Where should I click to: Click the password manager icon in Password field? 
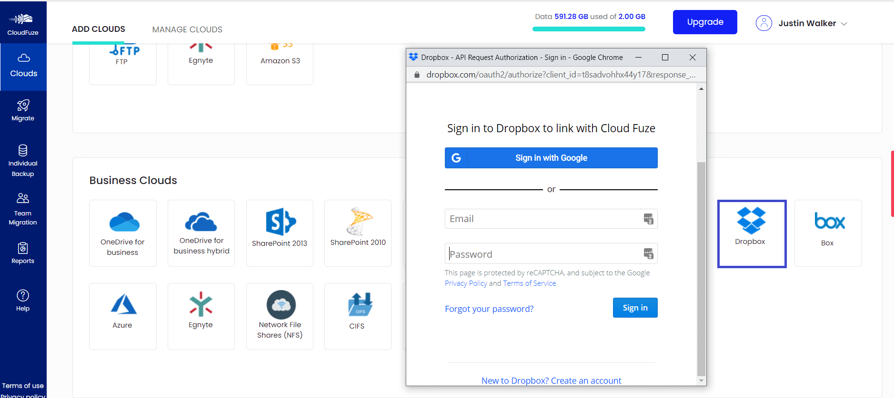coord(648,253)
